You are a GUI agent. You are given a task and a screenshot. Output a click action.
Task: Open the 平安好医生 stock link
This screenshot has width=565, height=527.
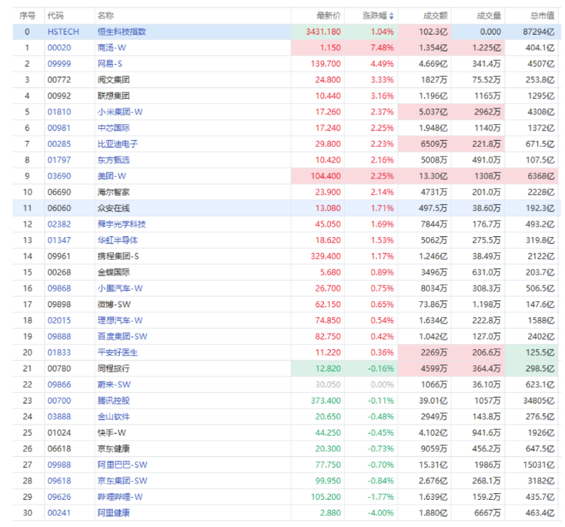coord(118,352)
